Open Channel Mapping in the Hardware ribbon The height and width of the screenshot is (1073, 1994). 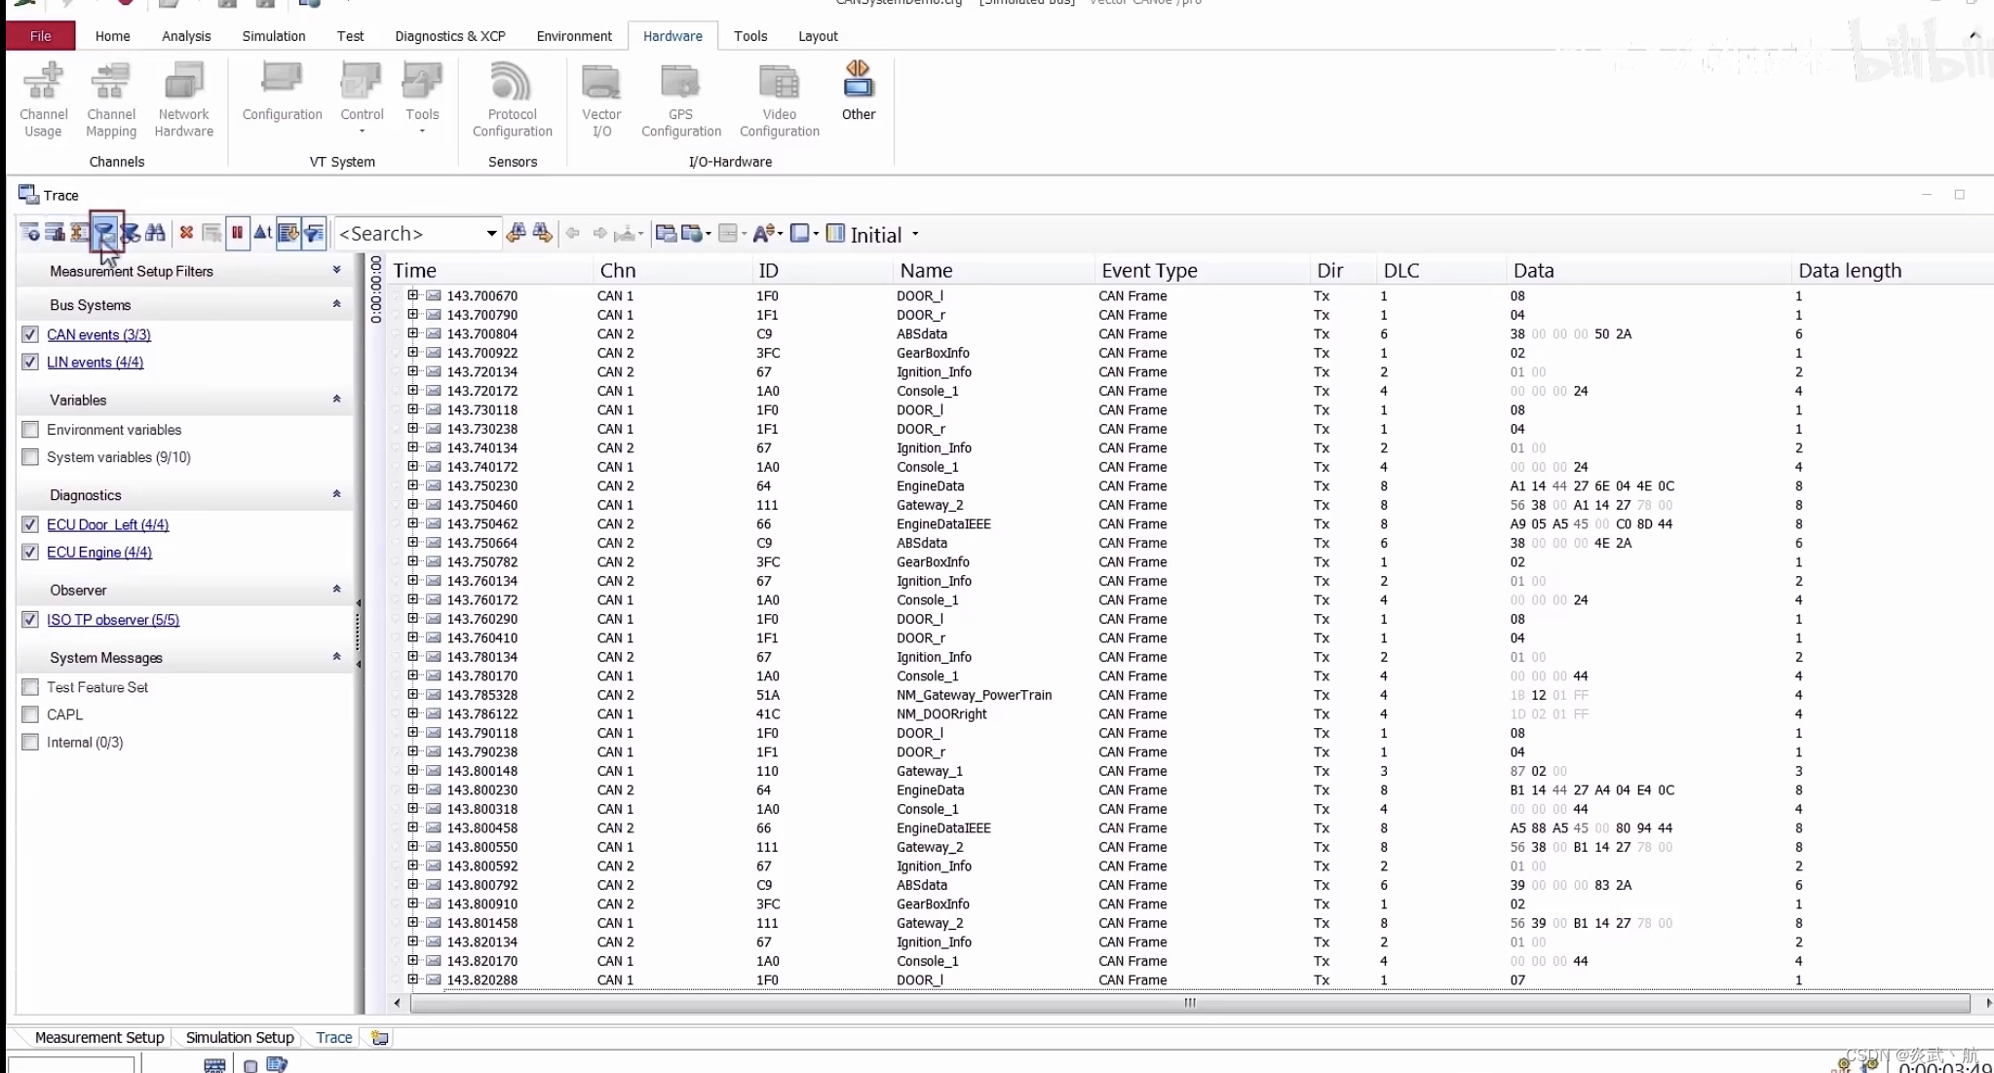click(111, 99)
